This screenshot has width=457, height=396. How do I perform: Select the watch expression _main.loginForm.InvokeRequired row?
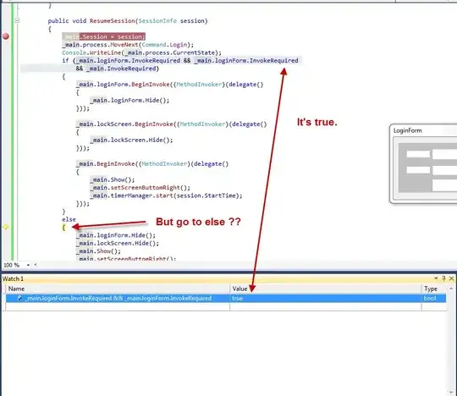226,298
